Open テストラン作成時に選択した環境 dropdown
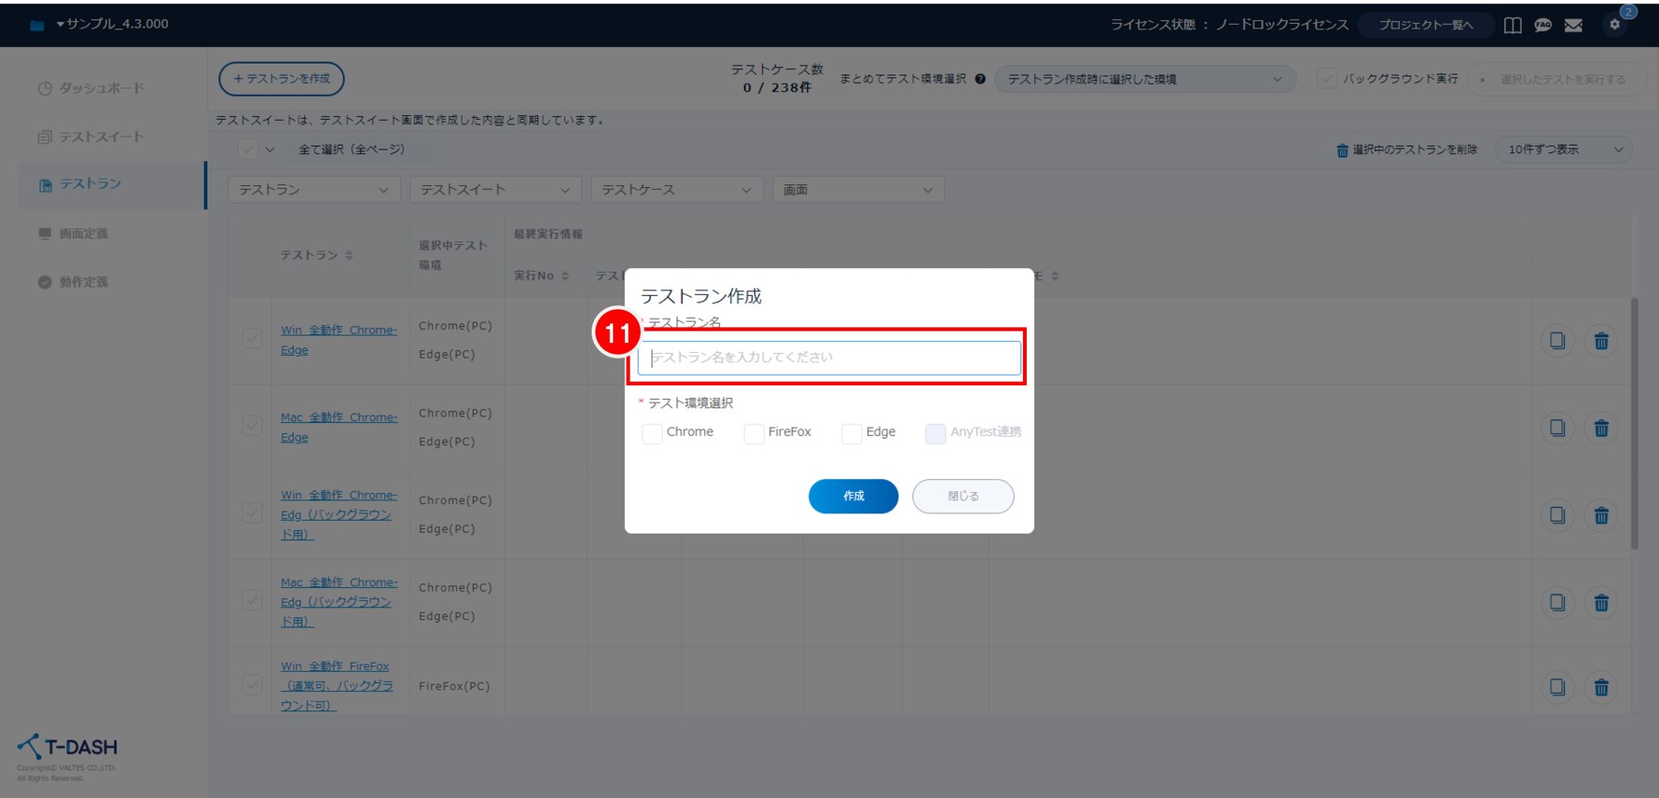 tap(1144, 79)
